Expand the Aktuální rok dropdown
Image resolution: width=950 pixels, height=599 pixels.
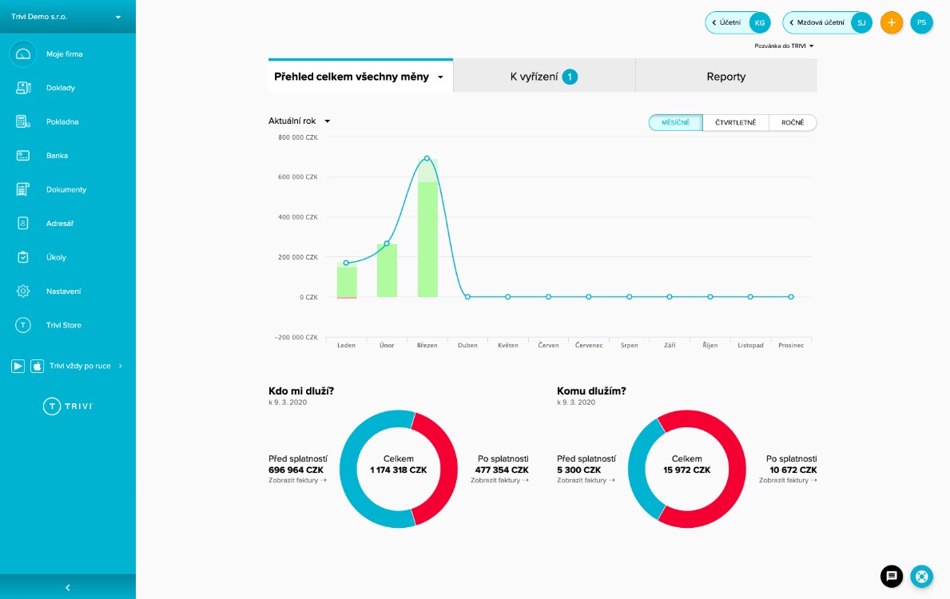[x=300, y=121]
